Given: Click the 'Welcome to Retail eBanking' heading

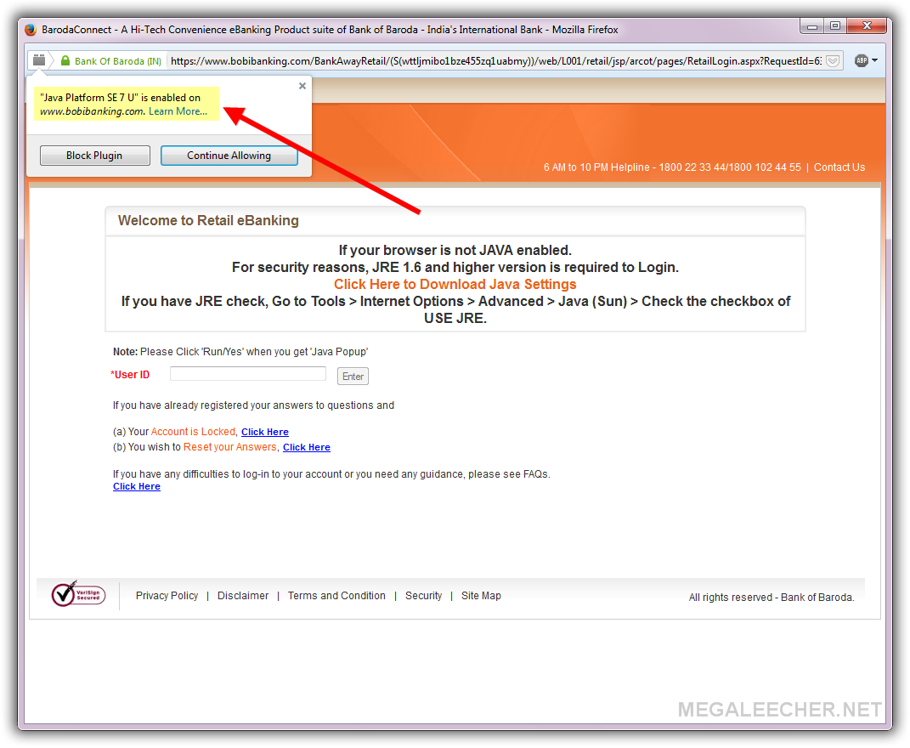Looking at the screenshot, I should click(x=208, y=221).
